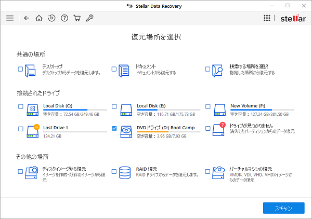Return to the home screen icon
Image resolution: width=312 pixels, height=219 pixels.
click(39, 18)
